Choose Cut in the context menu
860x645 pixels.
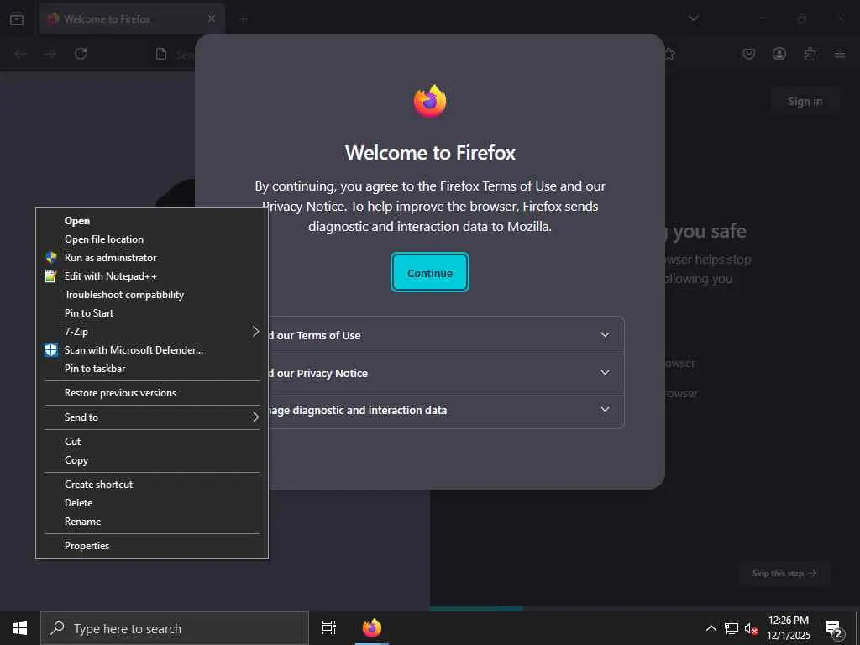pos(152,442)
